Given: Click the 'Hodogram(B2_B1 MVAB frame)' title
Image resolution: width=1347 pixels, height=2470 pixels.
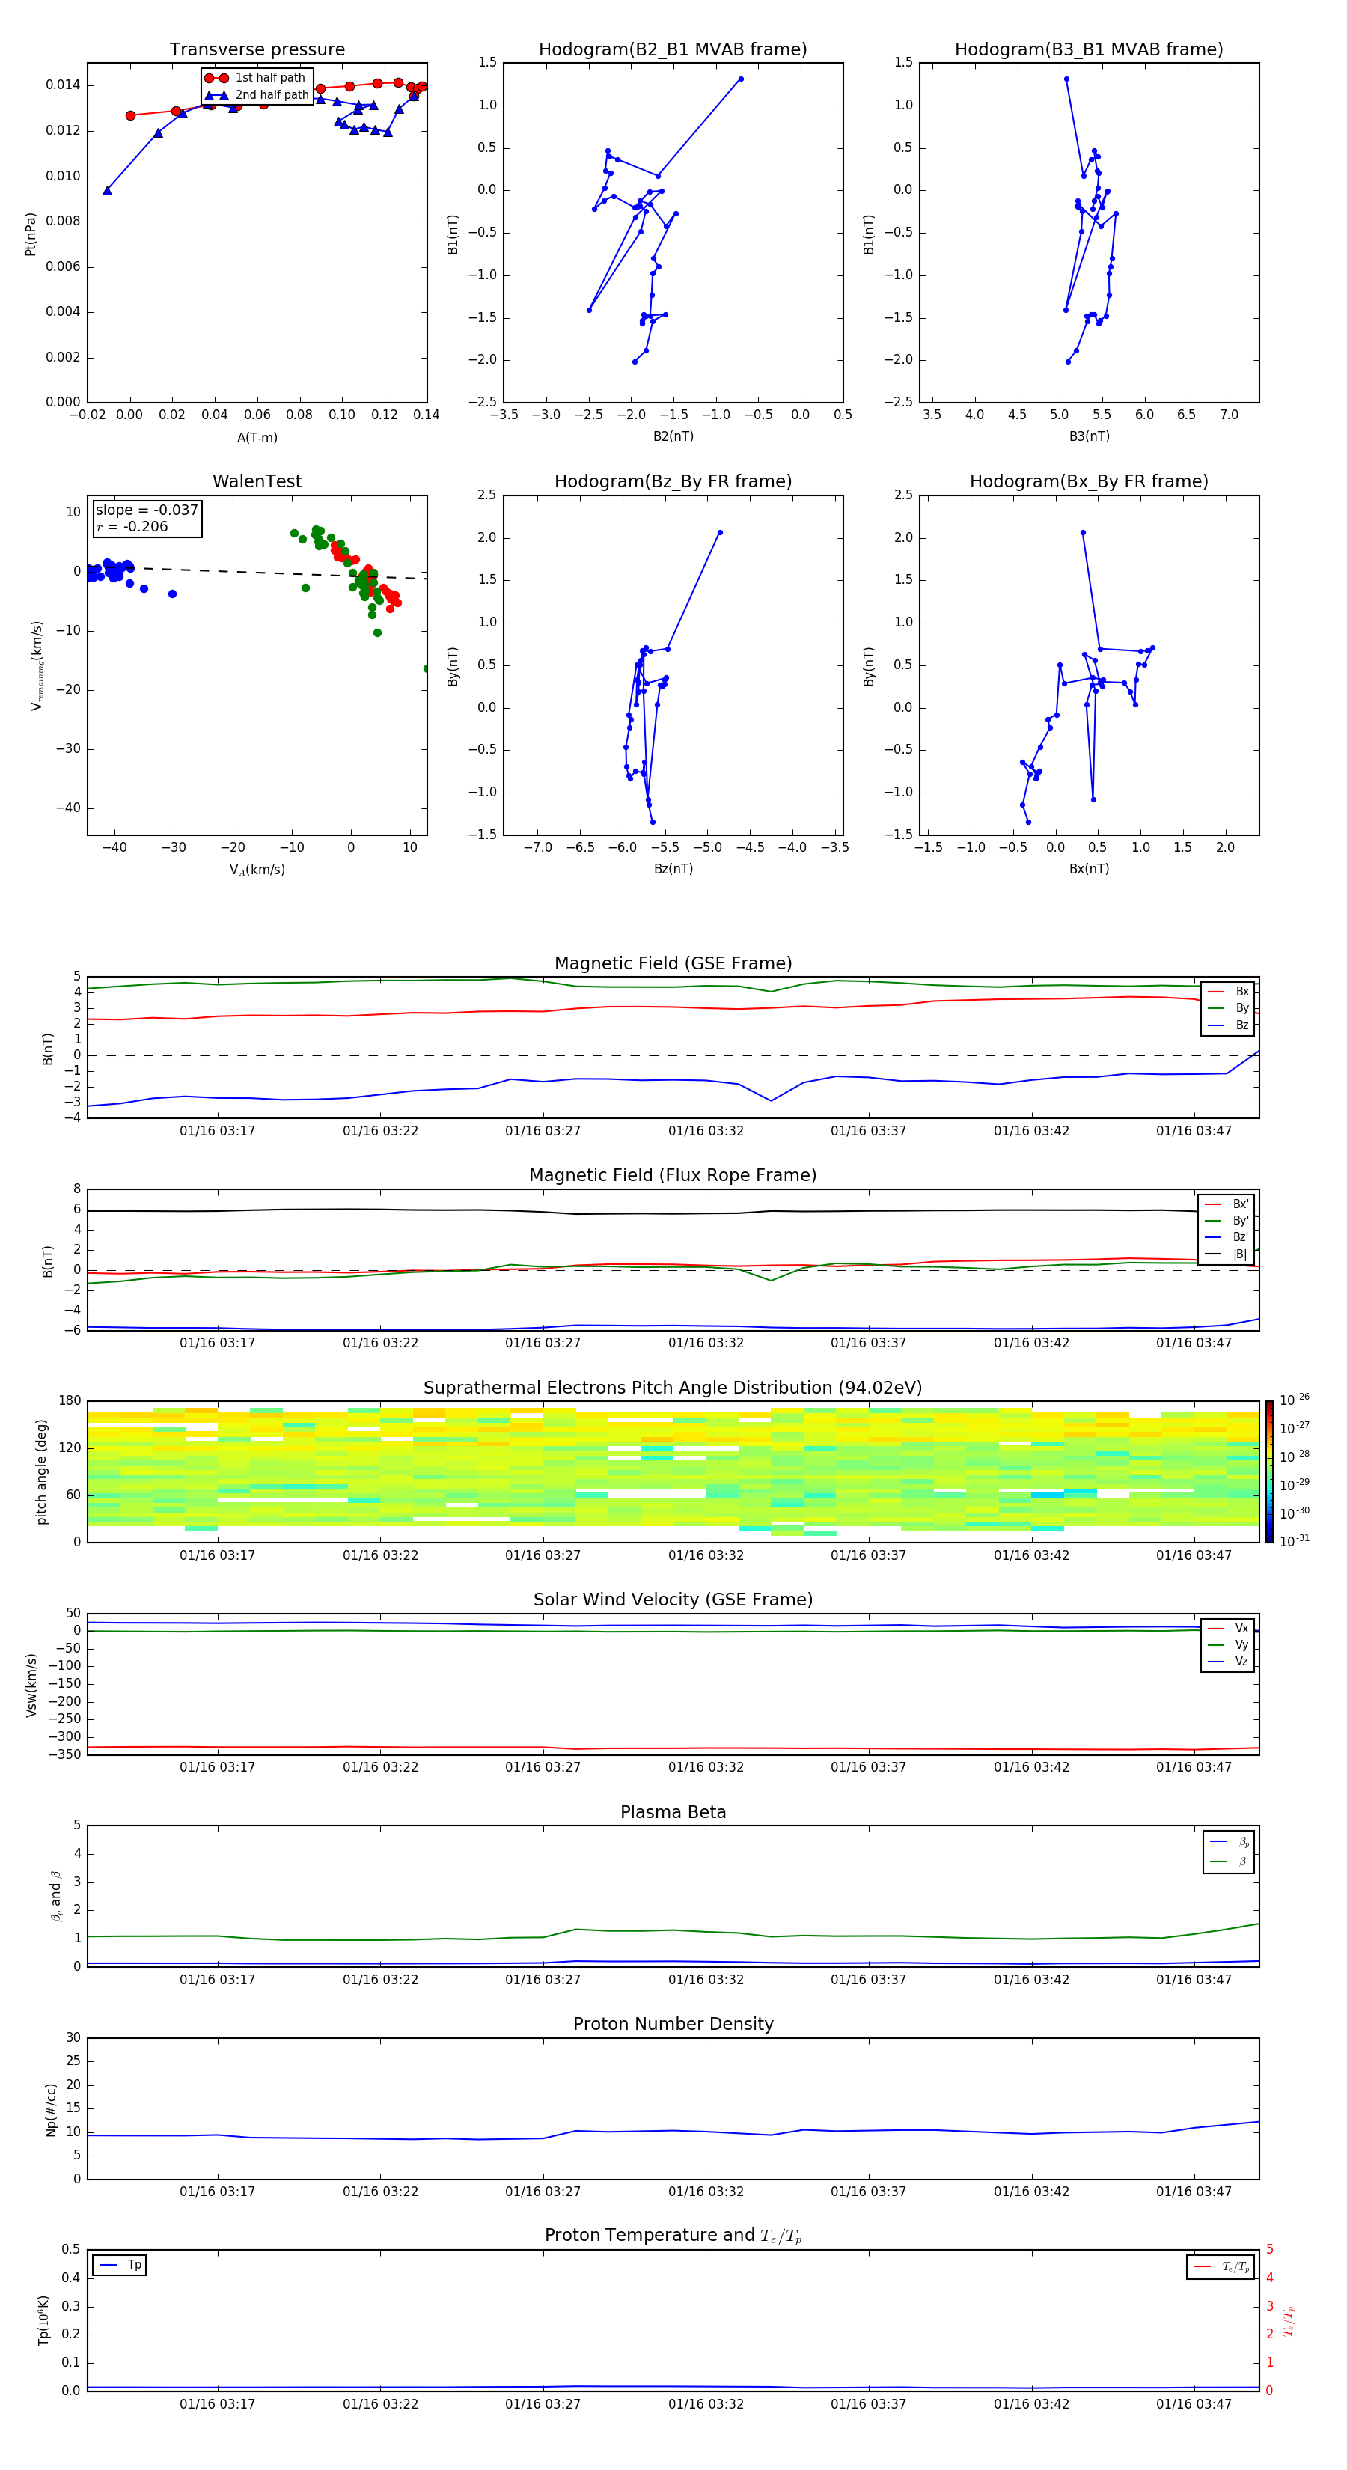Looking at the screenshot, I should (x=673, y=50).
